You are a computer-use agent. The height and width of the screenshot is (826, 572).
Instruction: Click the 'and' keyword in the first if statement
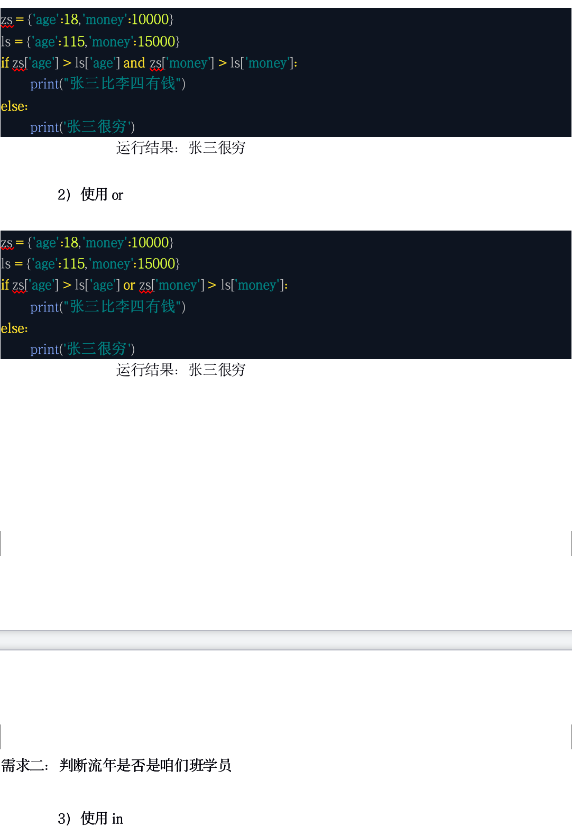[x=134, y=63]
